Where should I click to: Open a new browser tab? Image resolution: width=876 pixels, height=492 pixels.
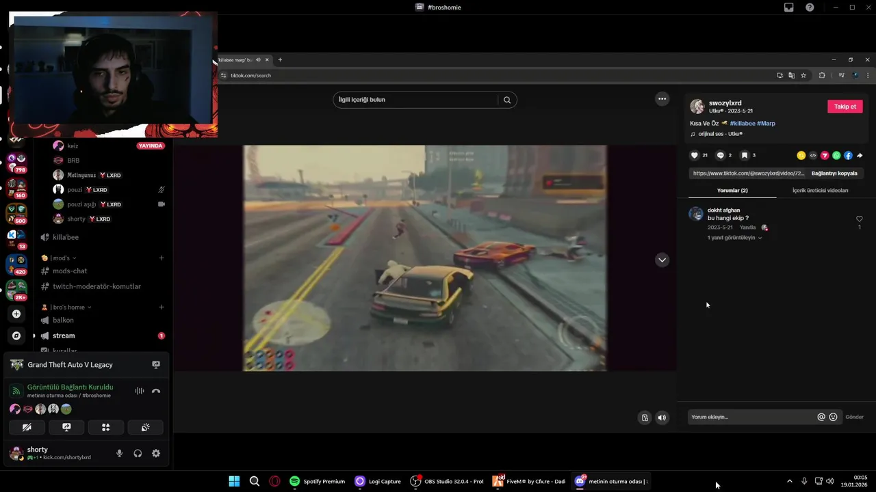pyautogui.click(x=280, y=59)
